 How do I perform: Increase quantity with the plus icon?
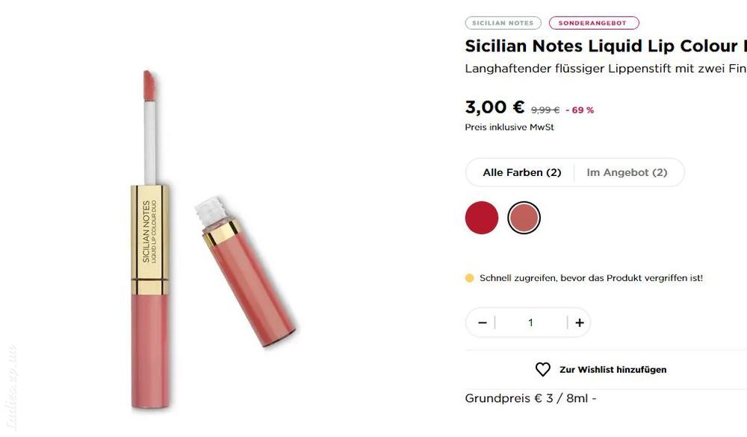(x=580, y=323)
